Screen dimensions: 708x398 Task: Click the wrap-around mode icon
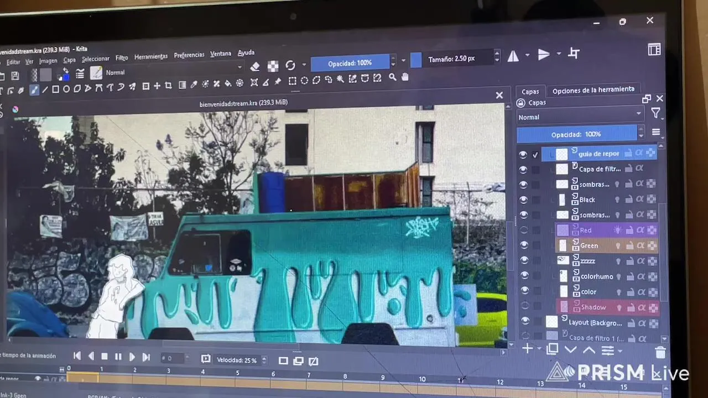[574, 54]
